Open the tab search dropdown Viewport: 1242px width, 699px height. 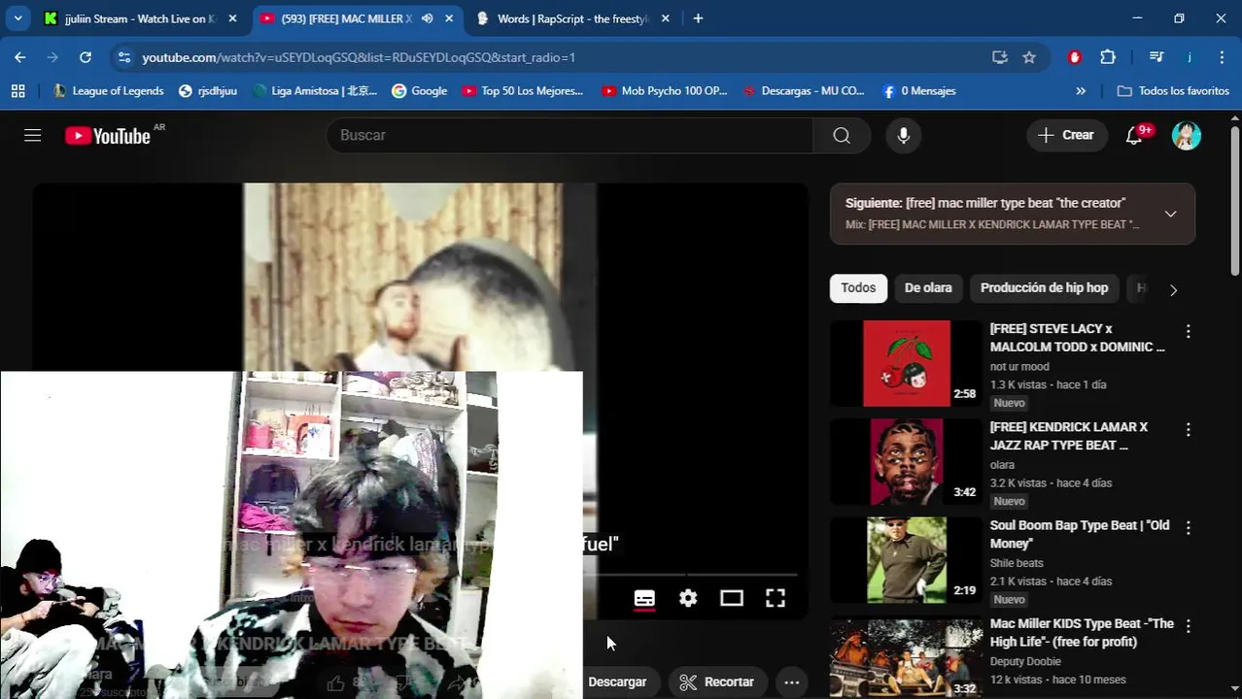pyautogui.click(x=17, y=18)
